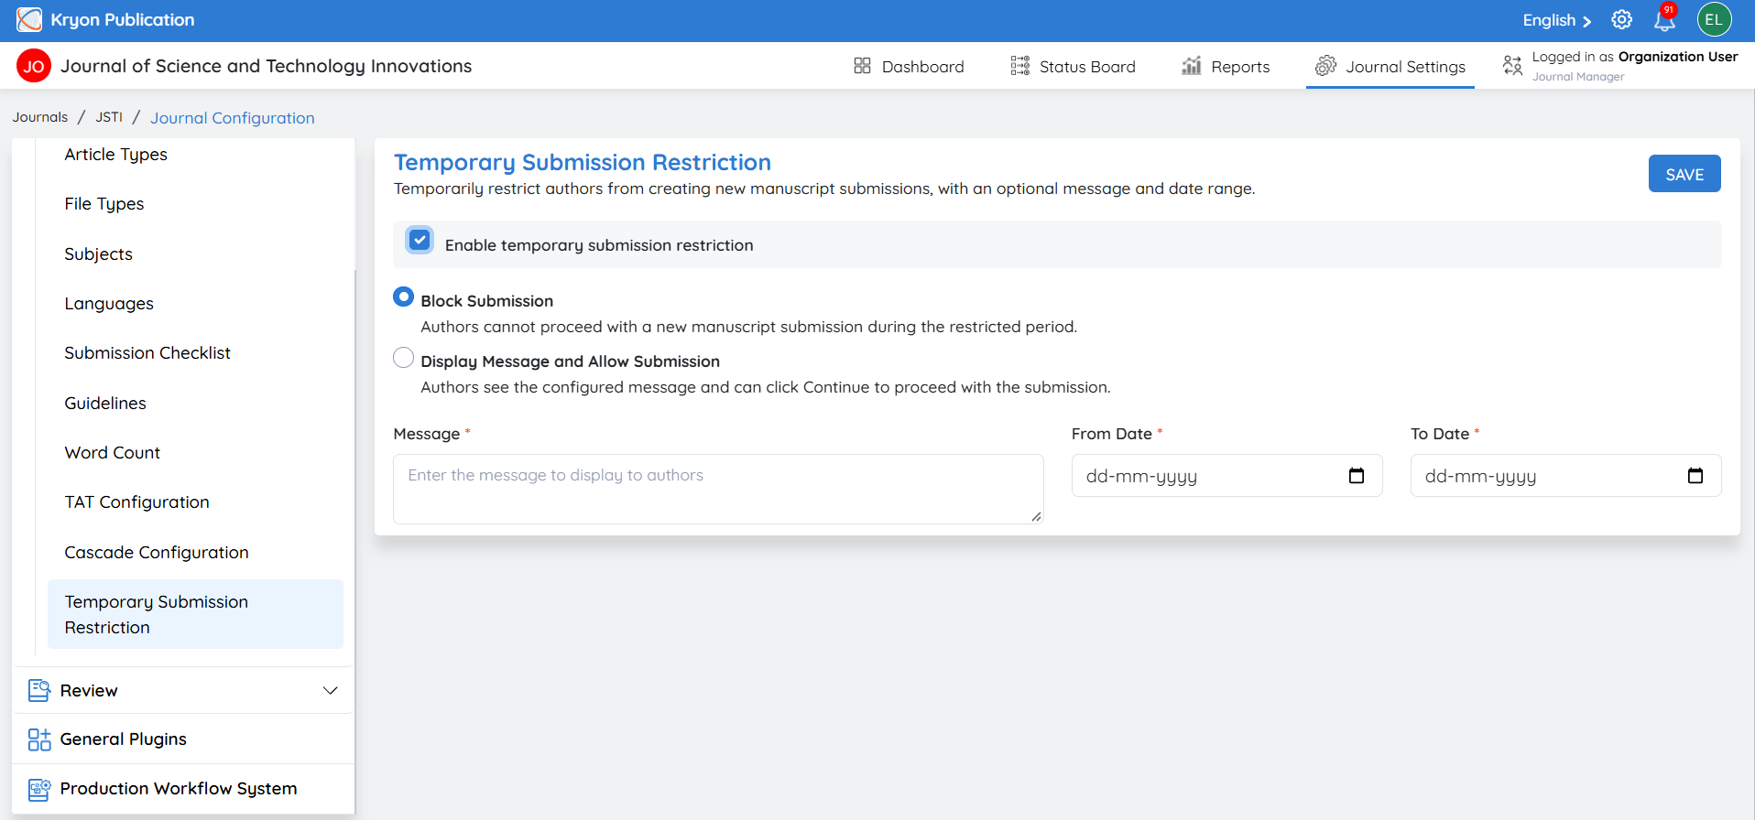Click the EL user avatar

pos(1714,19)
